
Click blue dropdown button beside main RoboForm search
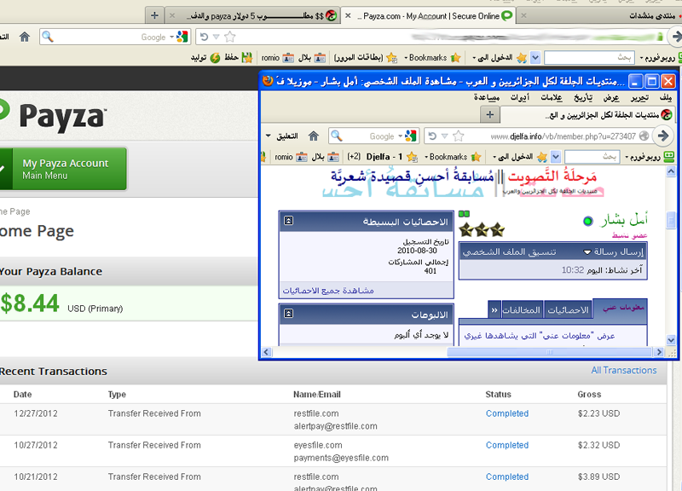tap(535, 57)
